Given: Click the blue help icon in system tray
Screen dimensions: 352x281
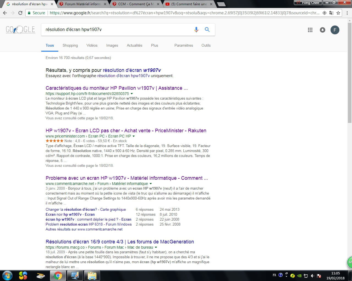Looking at the screenshot, I should pos(280,275).
